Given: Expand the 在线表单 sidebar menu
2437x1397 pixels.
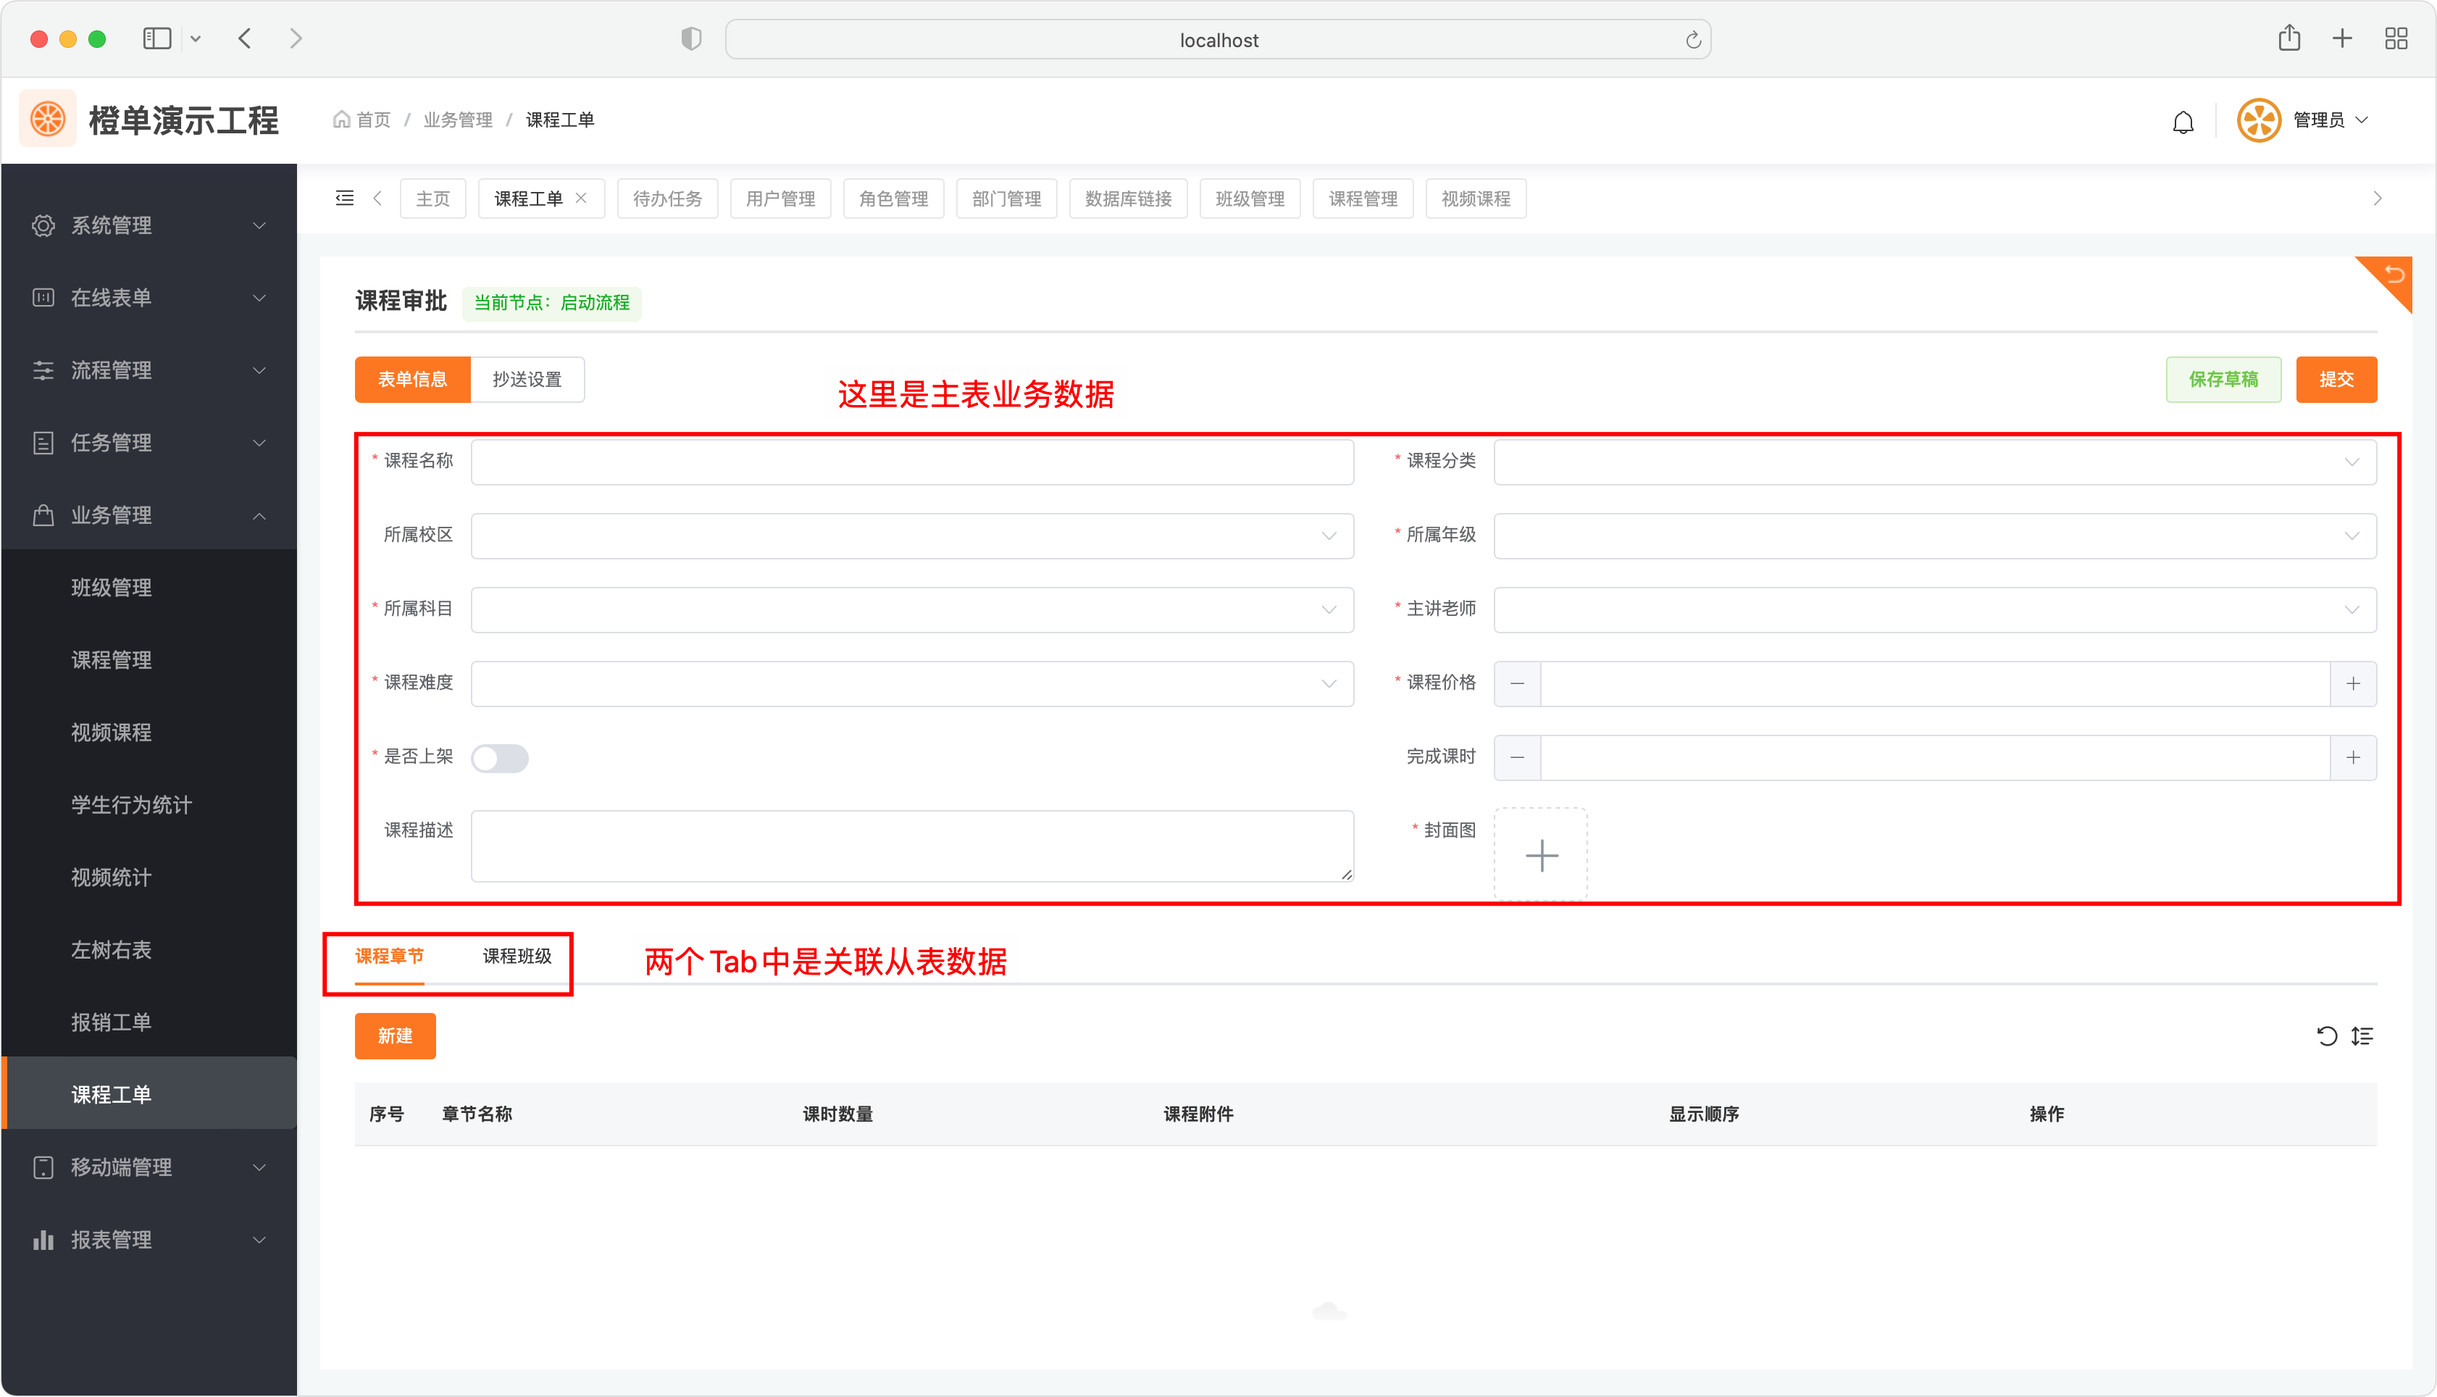Looking at the screenshot, I should [x=149, y=297].
